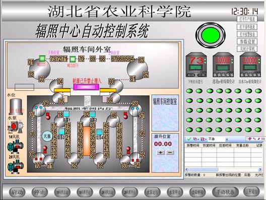Click the 2#风机 fan icon
The width and height of the screenshot is (266, 200).
click(x=15, y=166)
